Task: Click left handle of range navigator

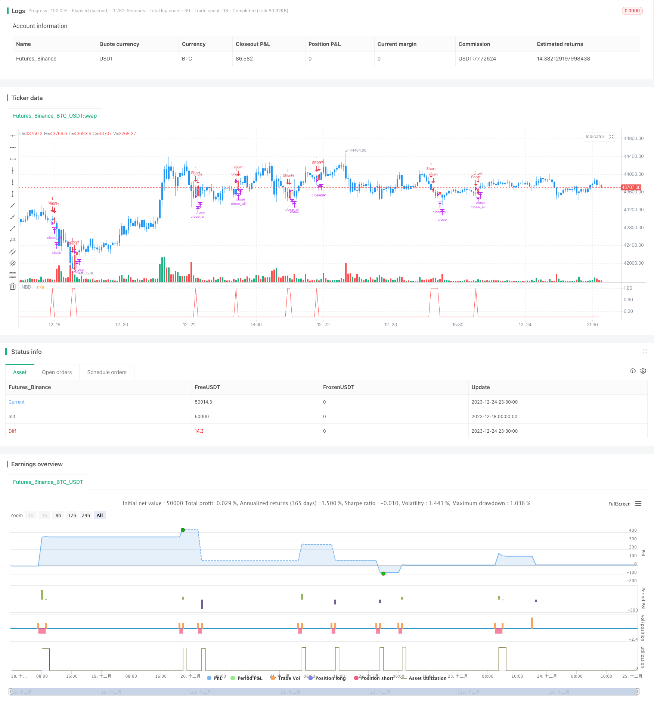Action: 10,691
